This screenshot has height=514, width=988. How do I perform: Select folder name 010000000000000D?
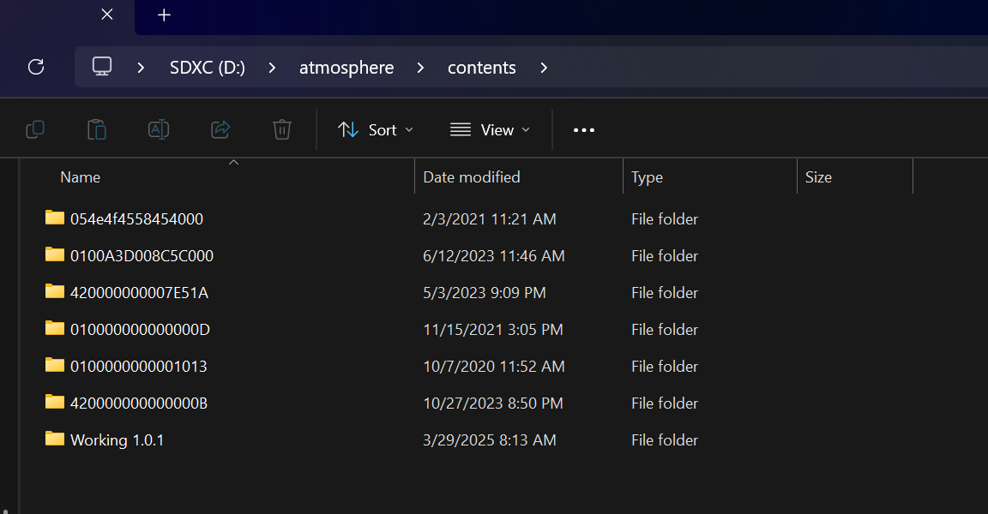tap(140, 330)
